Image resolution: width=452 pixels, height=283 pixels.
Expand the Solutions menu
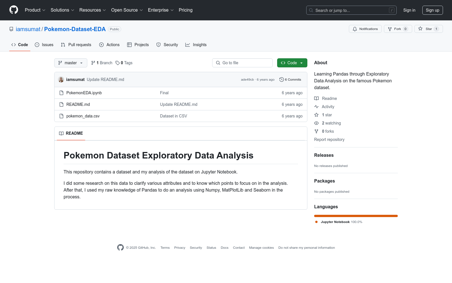[62, 10]
